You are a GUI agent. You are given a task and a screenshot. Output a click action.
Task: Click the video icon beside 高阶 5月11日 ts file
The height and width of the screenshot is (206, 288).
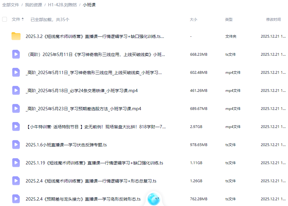(16, 54)
